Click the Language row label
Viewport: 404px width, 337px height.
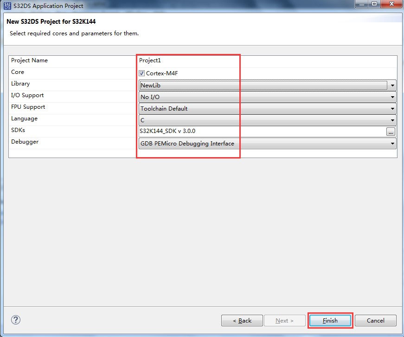(24, 119)
